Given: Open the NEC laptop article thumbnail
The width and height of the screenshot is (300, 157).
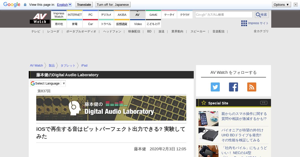Looking at the screenshot, I should pos(208,151).
